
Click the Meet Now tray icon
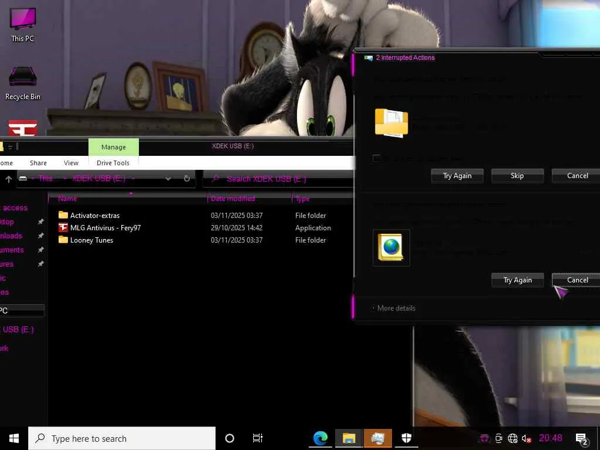pyautogui.click(x=499, y=438)
